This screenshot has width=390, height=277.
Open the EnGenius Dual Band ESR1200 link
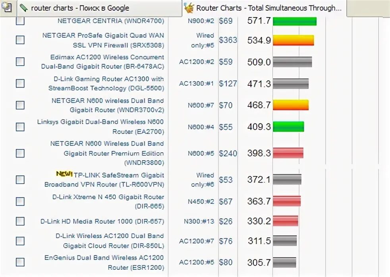pyautogui.click(x=104, y=262)
